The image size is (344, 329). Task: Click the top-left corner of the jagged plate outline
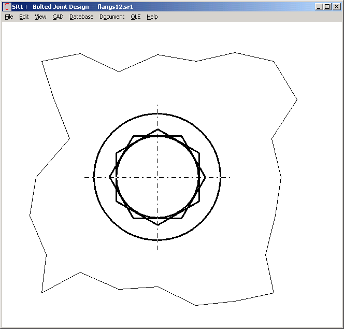42,62
